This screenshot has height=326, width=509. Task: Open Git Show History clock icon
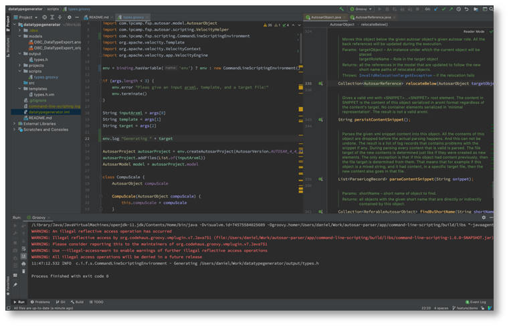(459, 9)
